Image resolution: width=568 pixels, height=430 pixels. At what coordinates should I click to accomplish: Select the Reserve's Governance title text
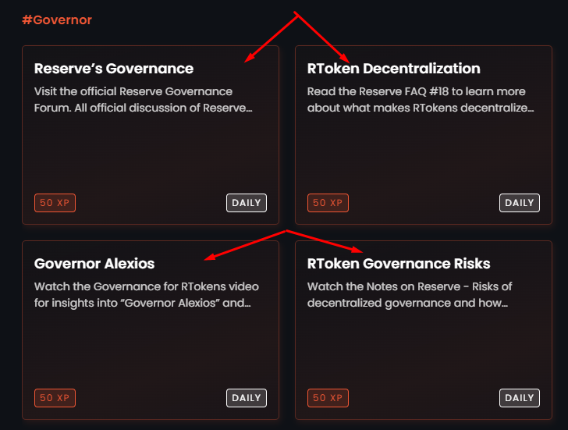point(114,69)
